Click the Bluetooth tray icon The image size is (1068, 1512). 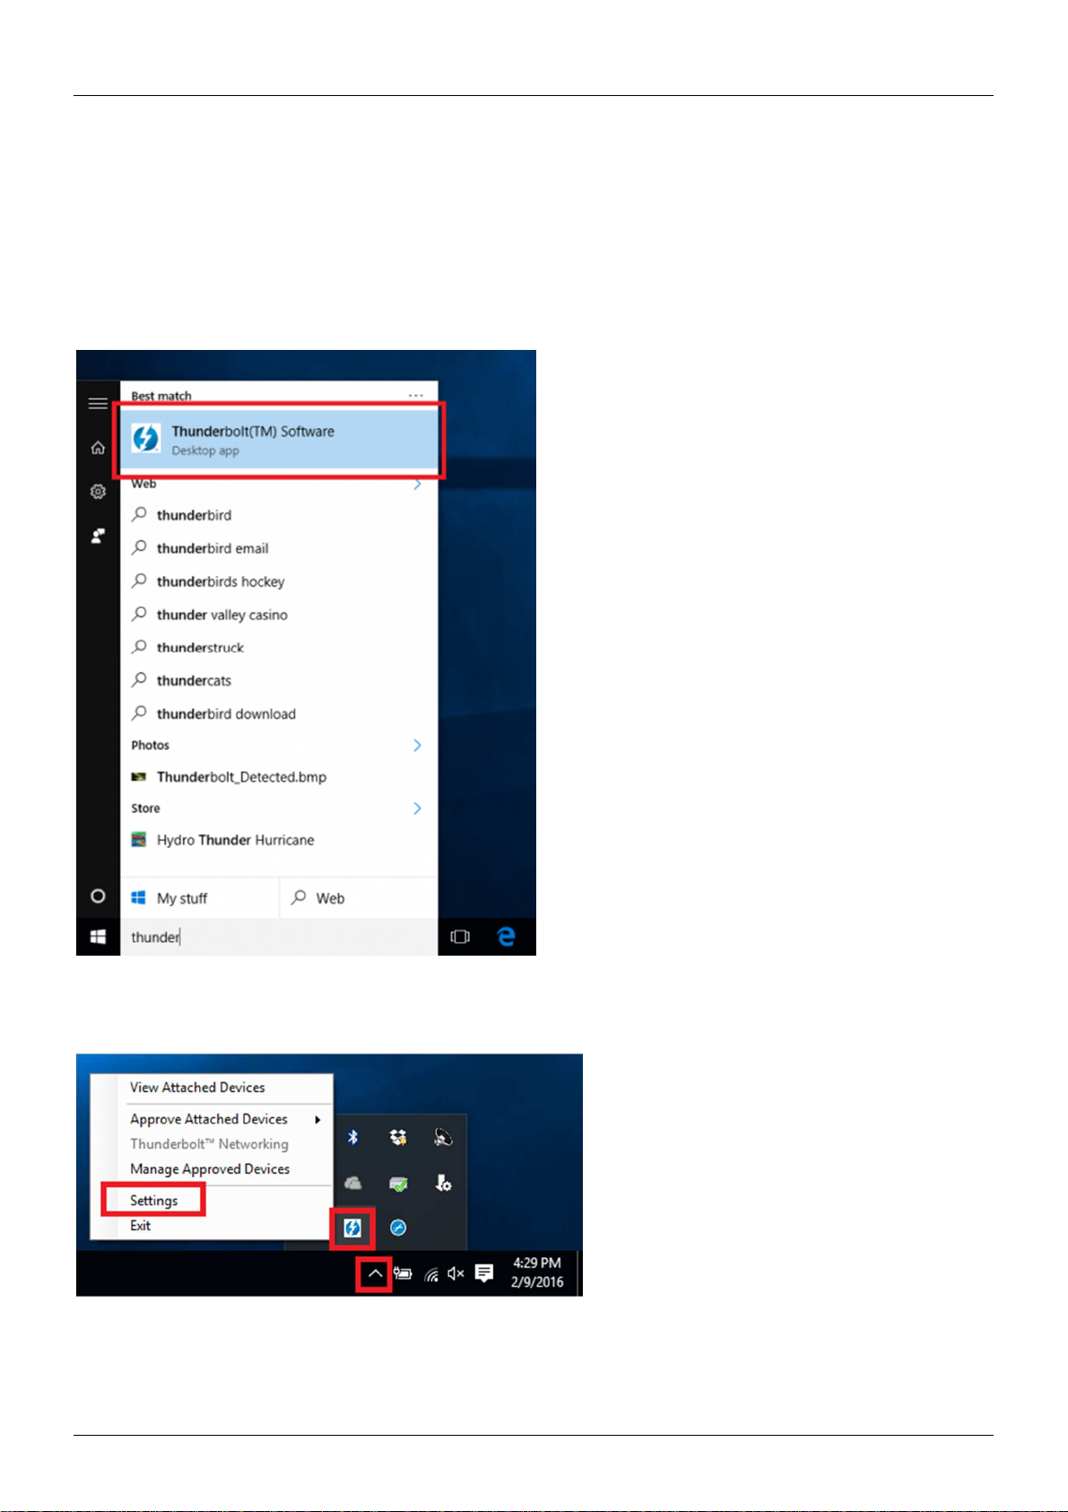pos(353,1138)
